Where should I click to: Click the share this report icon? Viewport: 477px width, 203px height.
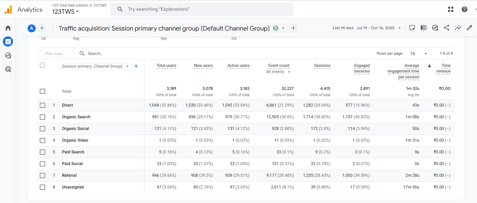pyautogui.click(x=446, y=28)
